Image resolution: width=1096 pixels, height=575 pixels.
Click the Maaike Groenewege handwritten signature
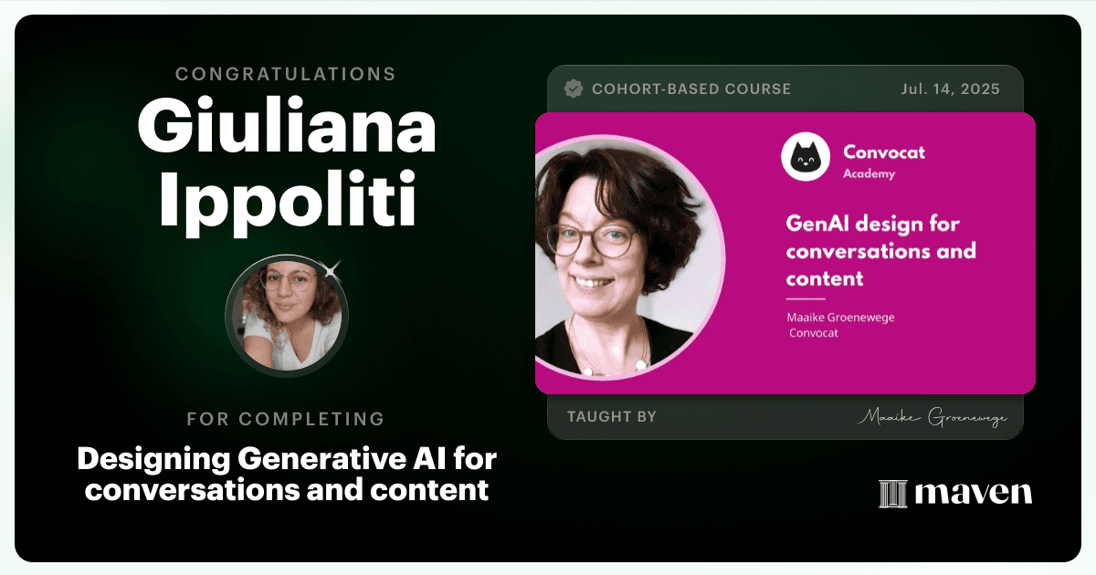tap(932, 418)
